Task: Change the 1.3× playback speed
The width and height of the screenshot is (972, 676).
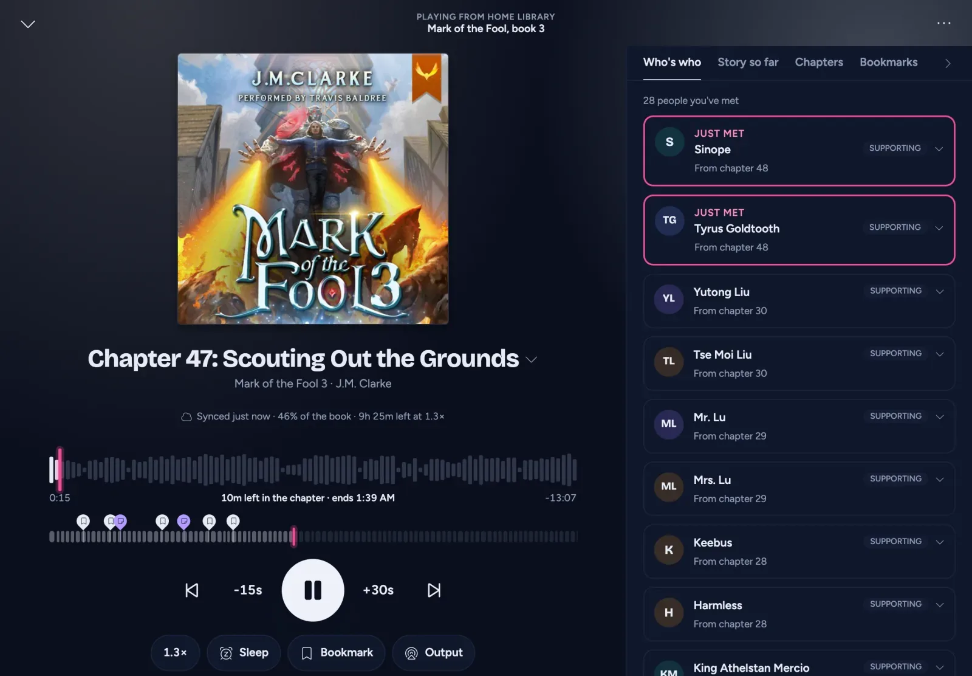Action: (175, 653)
